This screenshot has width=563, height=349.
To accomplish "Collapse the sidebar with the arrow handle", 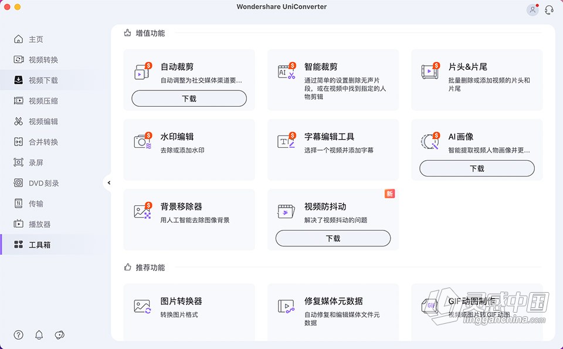I will (x=109, y=182).
